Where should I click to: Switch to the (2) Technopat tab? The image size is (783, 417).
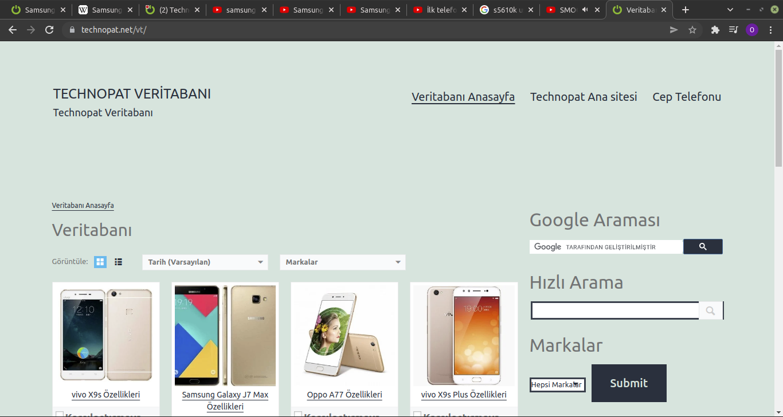[x=173, y=10]
